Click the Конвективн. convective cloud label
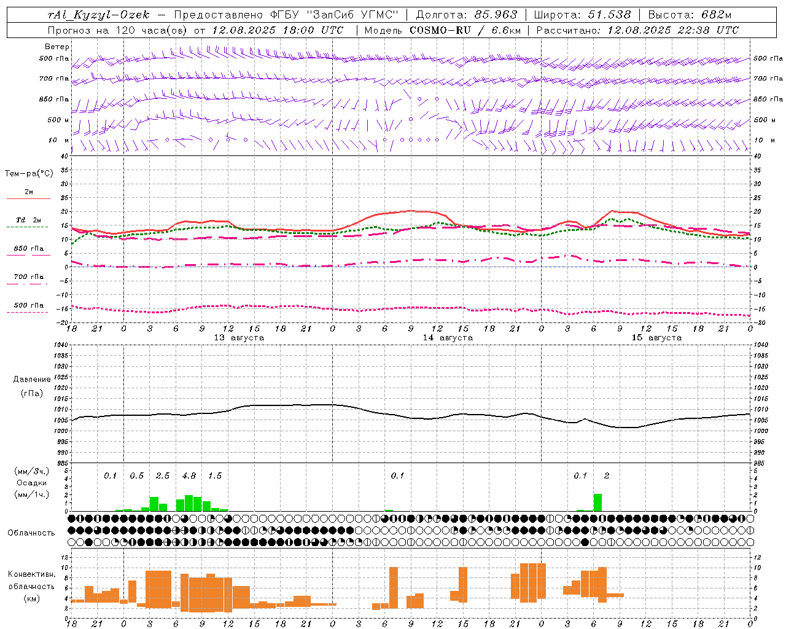The height and width of the screenshot is (629, 786). [32, 574]
